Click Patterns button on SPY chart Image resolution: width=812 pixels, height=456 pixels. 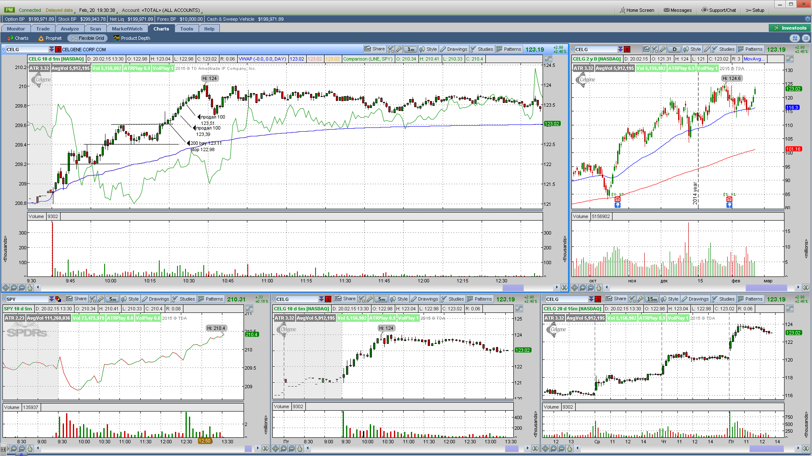click(x=211, y=299)
